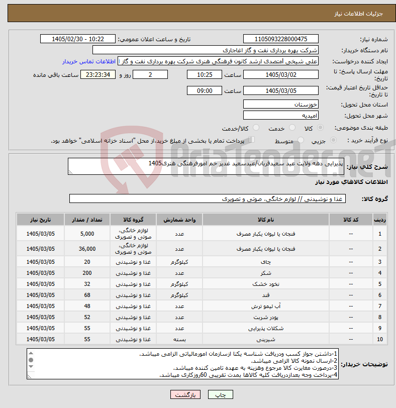
Task: Click the quantity 52 for پودر شربت
Action: [x=87, y=317]
